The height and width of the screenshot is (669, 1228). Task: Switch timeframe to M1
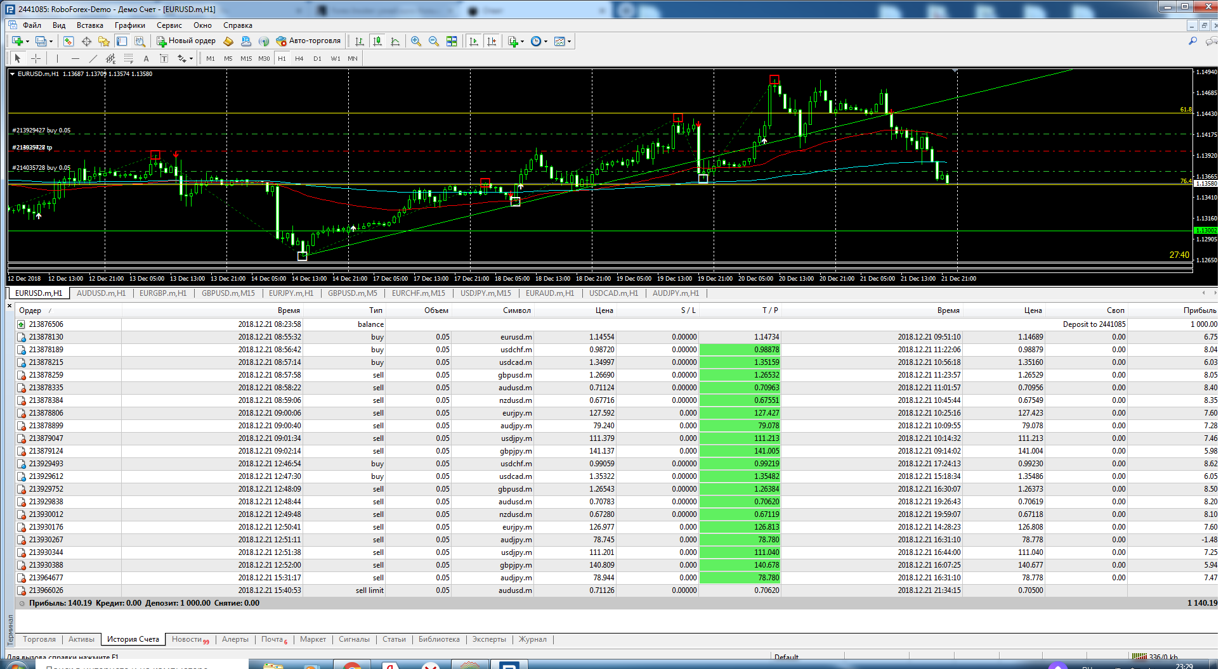click(x=211, y=58)
